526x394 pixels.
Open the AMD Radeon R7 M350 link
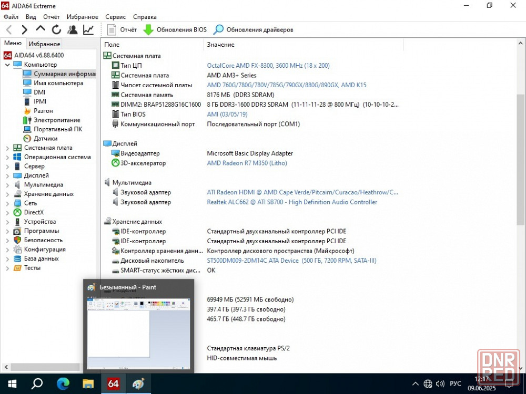pos(247,163)
